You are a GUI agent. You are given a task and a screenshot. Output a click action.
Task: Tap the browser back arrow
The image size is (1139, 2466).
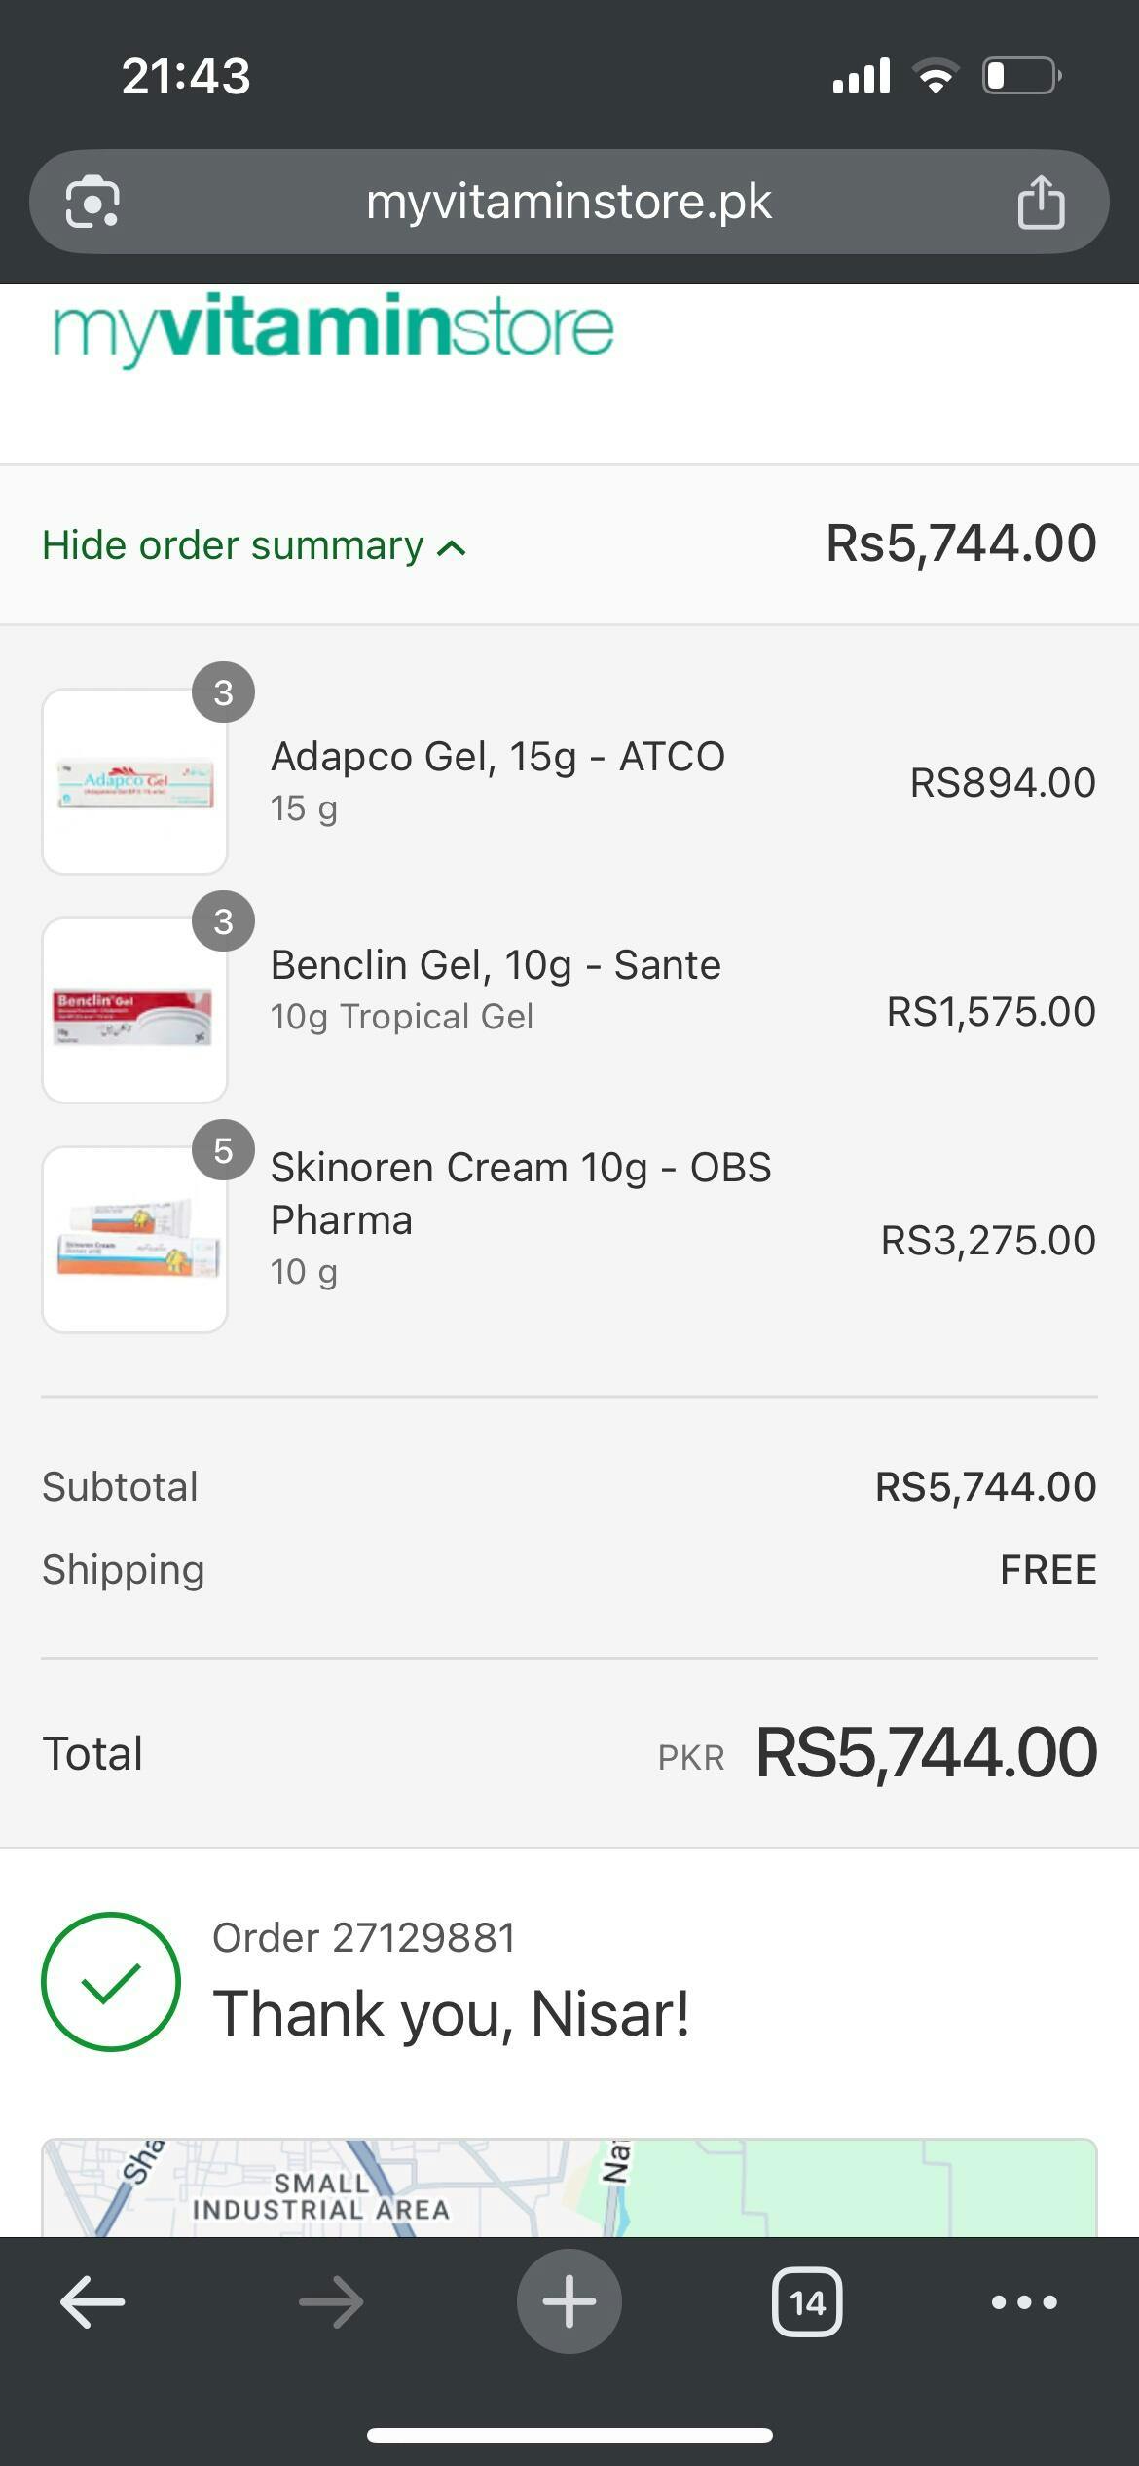[x=92, y=2302]
